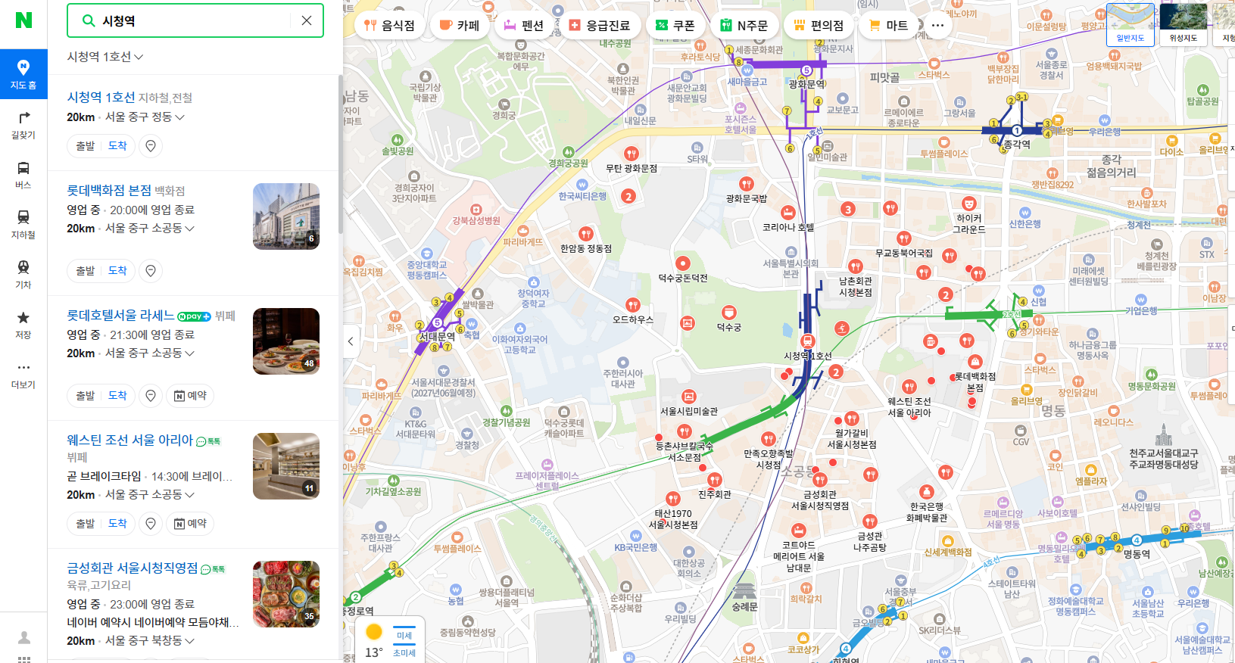This screenshot has height=663, width=1235.
Task: Click 강북삼성병원 hospital marker
Action: coord(476,210)
